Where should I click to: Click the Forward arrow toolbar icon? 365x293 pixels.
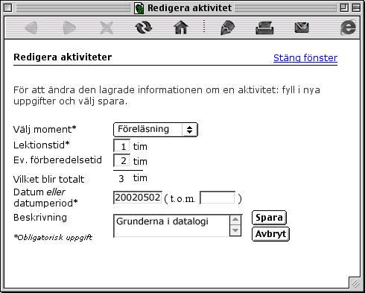click(69, 28)
